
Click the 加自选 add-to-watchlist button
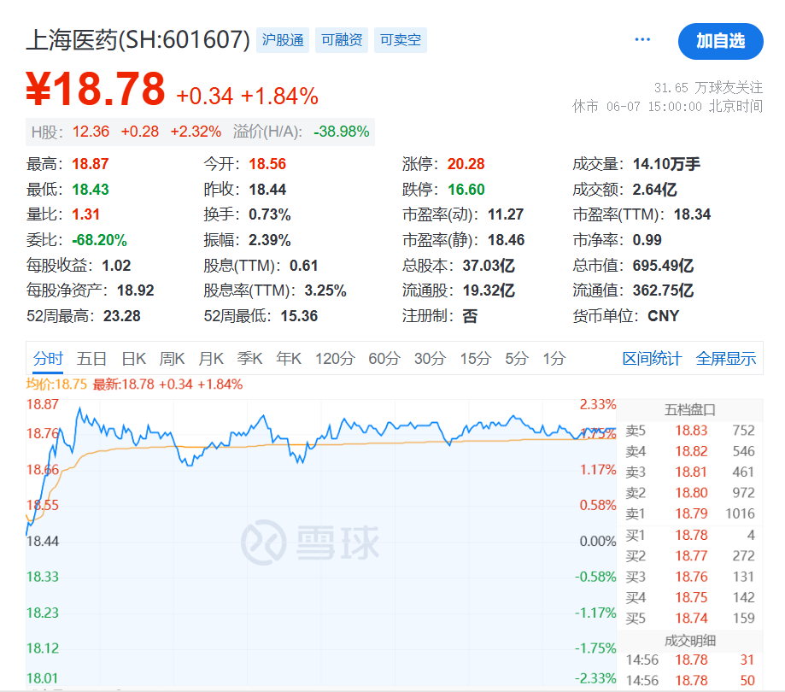[x=720, y=41]
